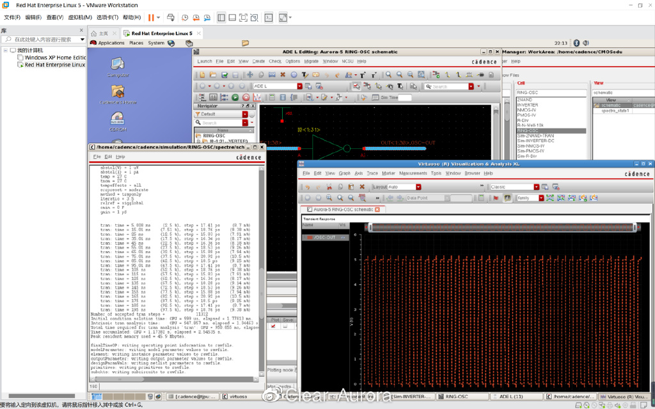Select INVERTER cell in Library Manager list

tap(528, 105)
